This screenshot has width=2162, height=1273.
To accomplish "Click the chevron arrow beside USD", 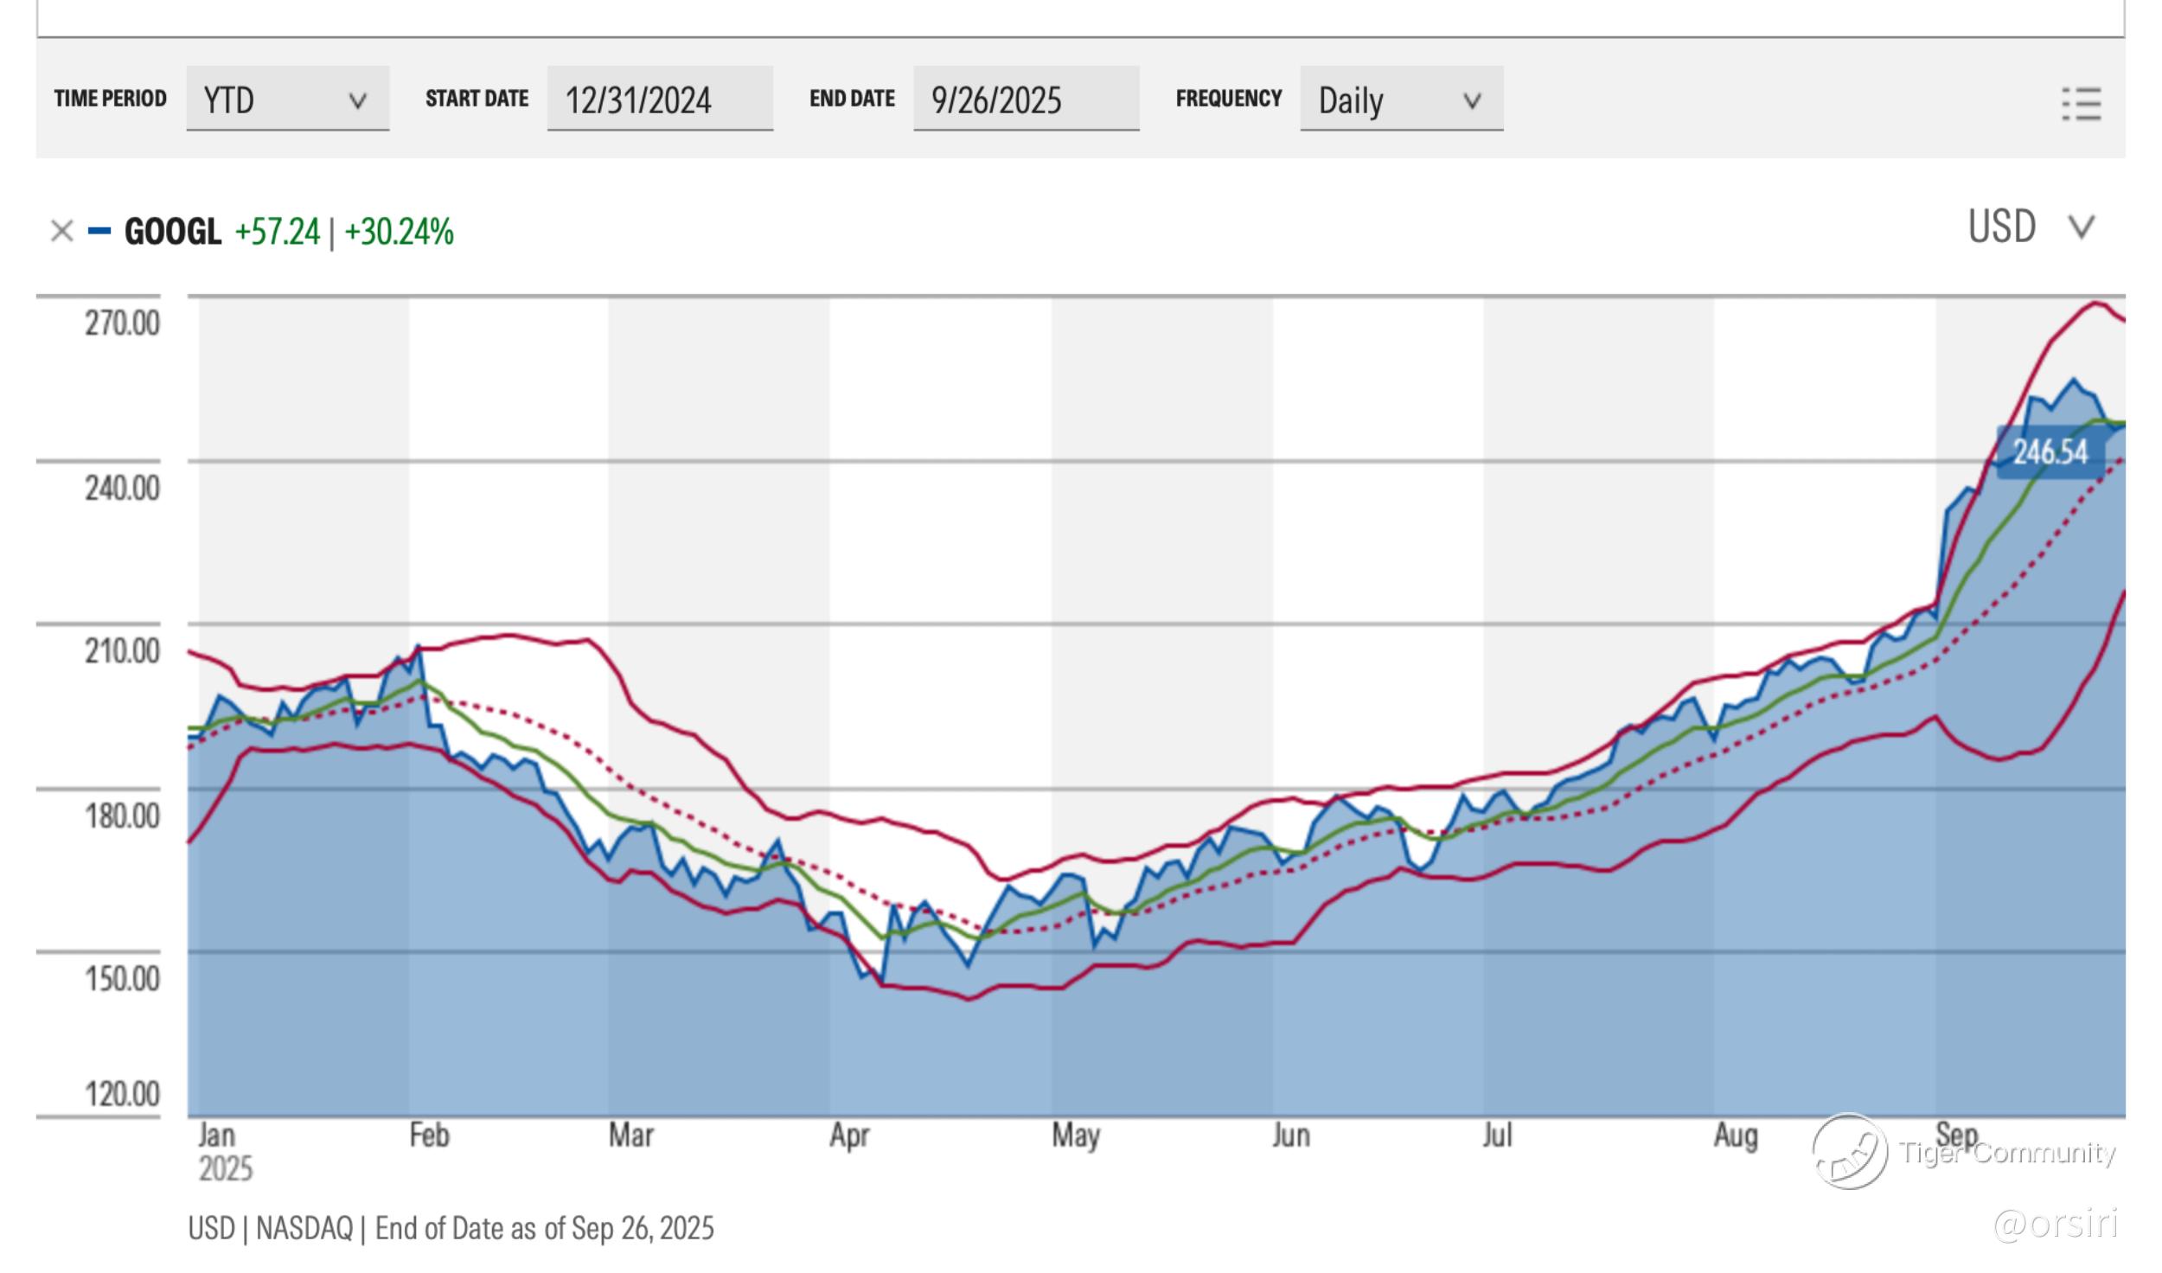I will pos(2082,227).
